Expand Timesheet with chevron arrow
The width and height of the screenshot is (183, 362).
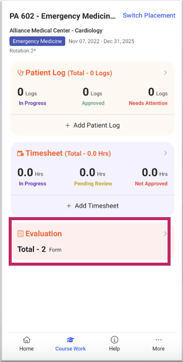pyautogui.click(x=165, y=153)
